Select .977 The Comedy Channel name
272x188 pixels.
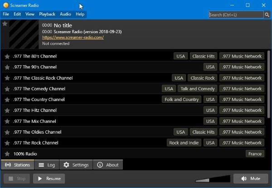tap(39, 89)
